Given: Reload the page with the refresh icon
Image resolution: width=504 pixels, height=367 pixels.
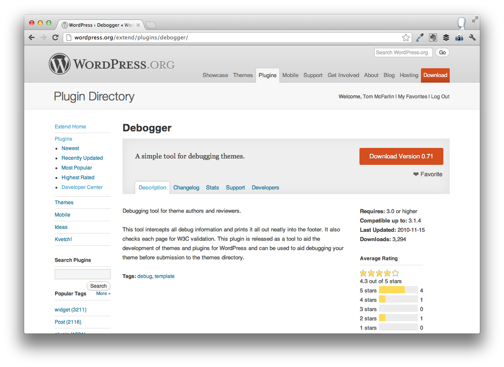Looking at the screenshot, I should 55,38.
